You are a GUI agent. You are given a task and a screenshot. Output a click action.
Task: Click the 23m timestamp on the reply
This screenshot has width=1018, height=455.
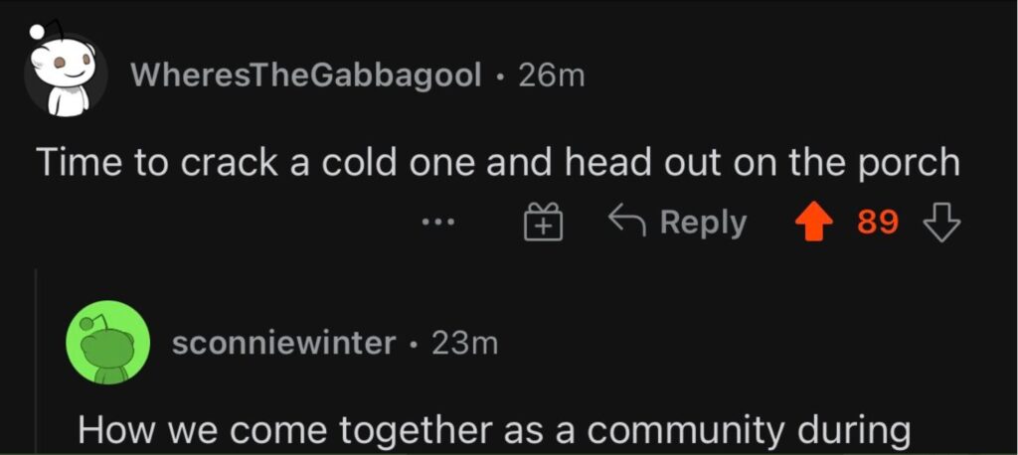click(465, 343)
